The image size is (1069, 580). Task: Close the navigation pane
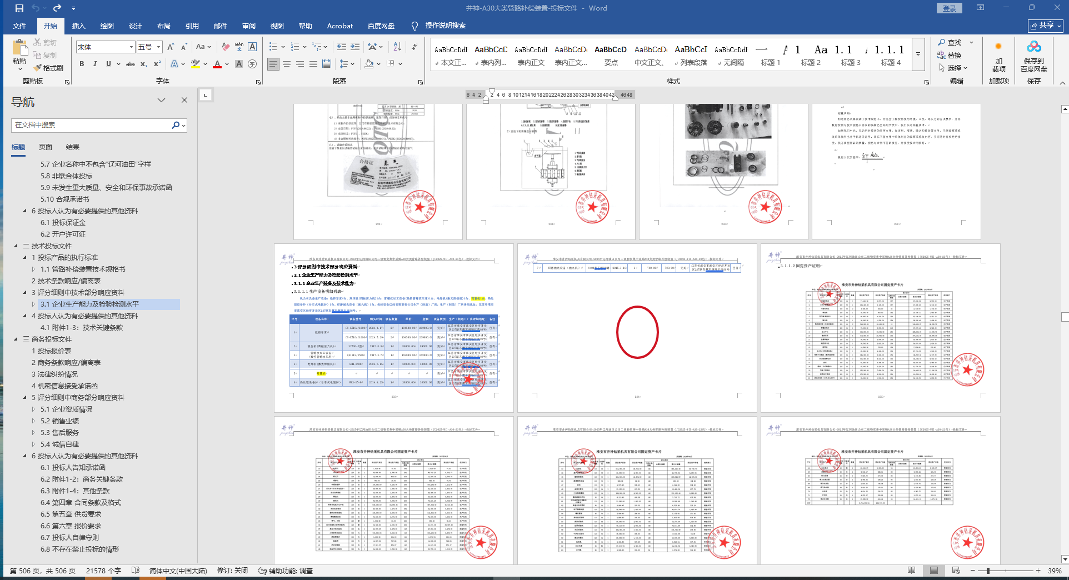click(x=184, y=101)
